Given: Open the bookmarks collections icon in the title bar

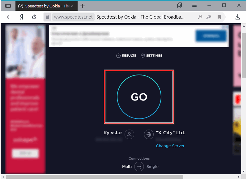Looking at the screenshot, I should [x=179, y=6].
